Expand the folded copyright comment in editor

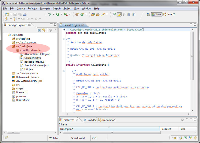64,30
